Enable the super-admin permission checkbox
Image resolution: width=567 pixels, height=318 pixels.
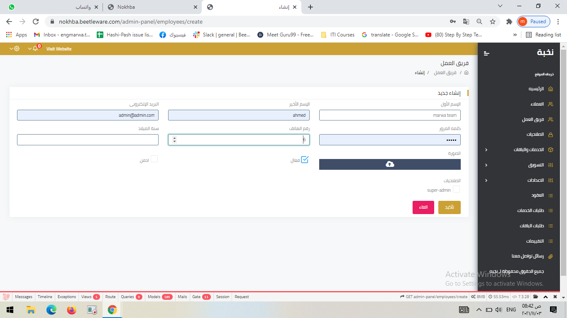pos(456,189)
